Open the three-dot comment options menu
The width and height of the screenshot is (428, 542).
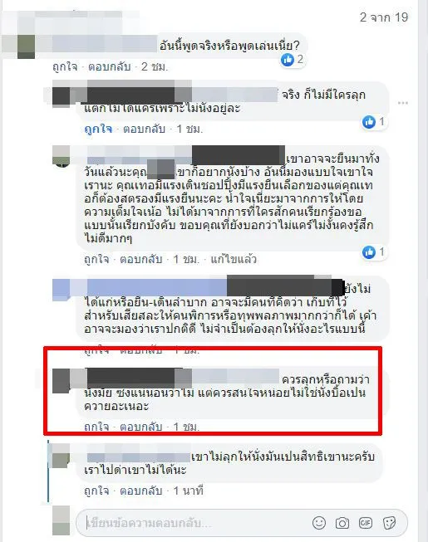[403, 103]
